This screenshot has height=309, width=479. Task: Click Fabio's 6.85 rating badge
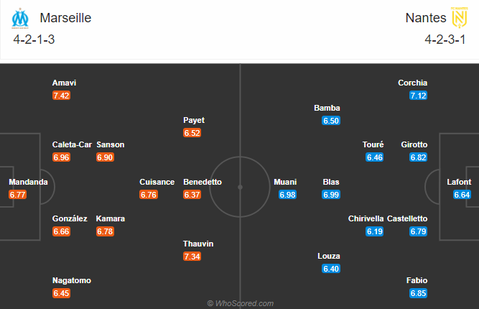(x=418, y=293)
